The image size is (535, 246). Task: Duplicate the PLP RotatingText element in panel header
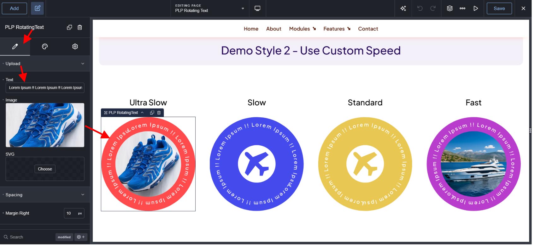point(69,27)
